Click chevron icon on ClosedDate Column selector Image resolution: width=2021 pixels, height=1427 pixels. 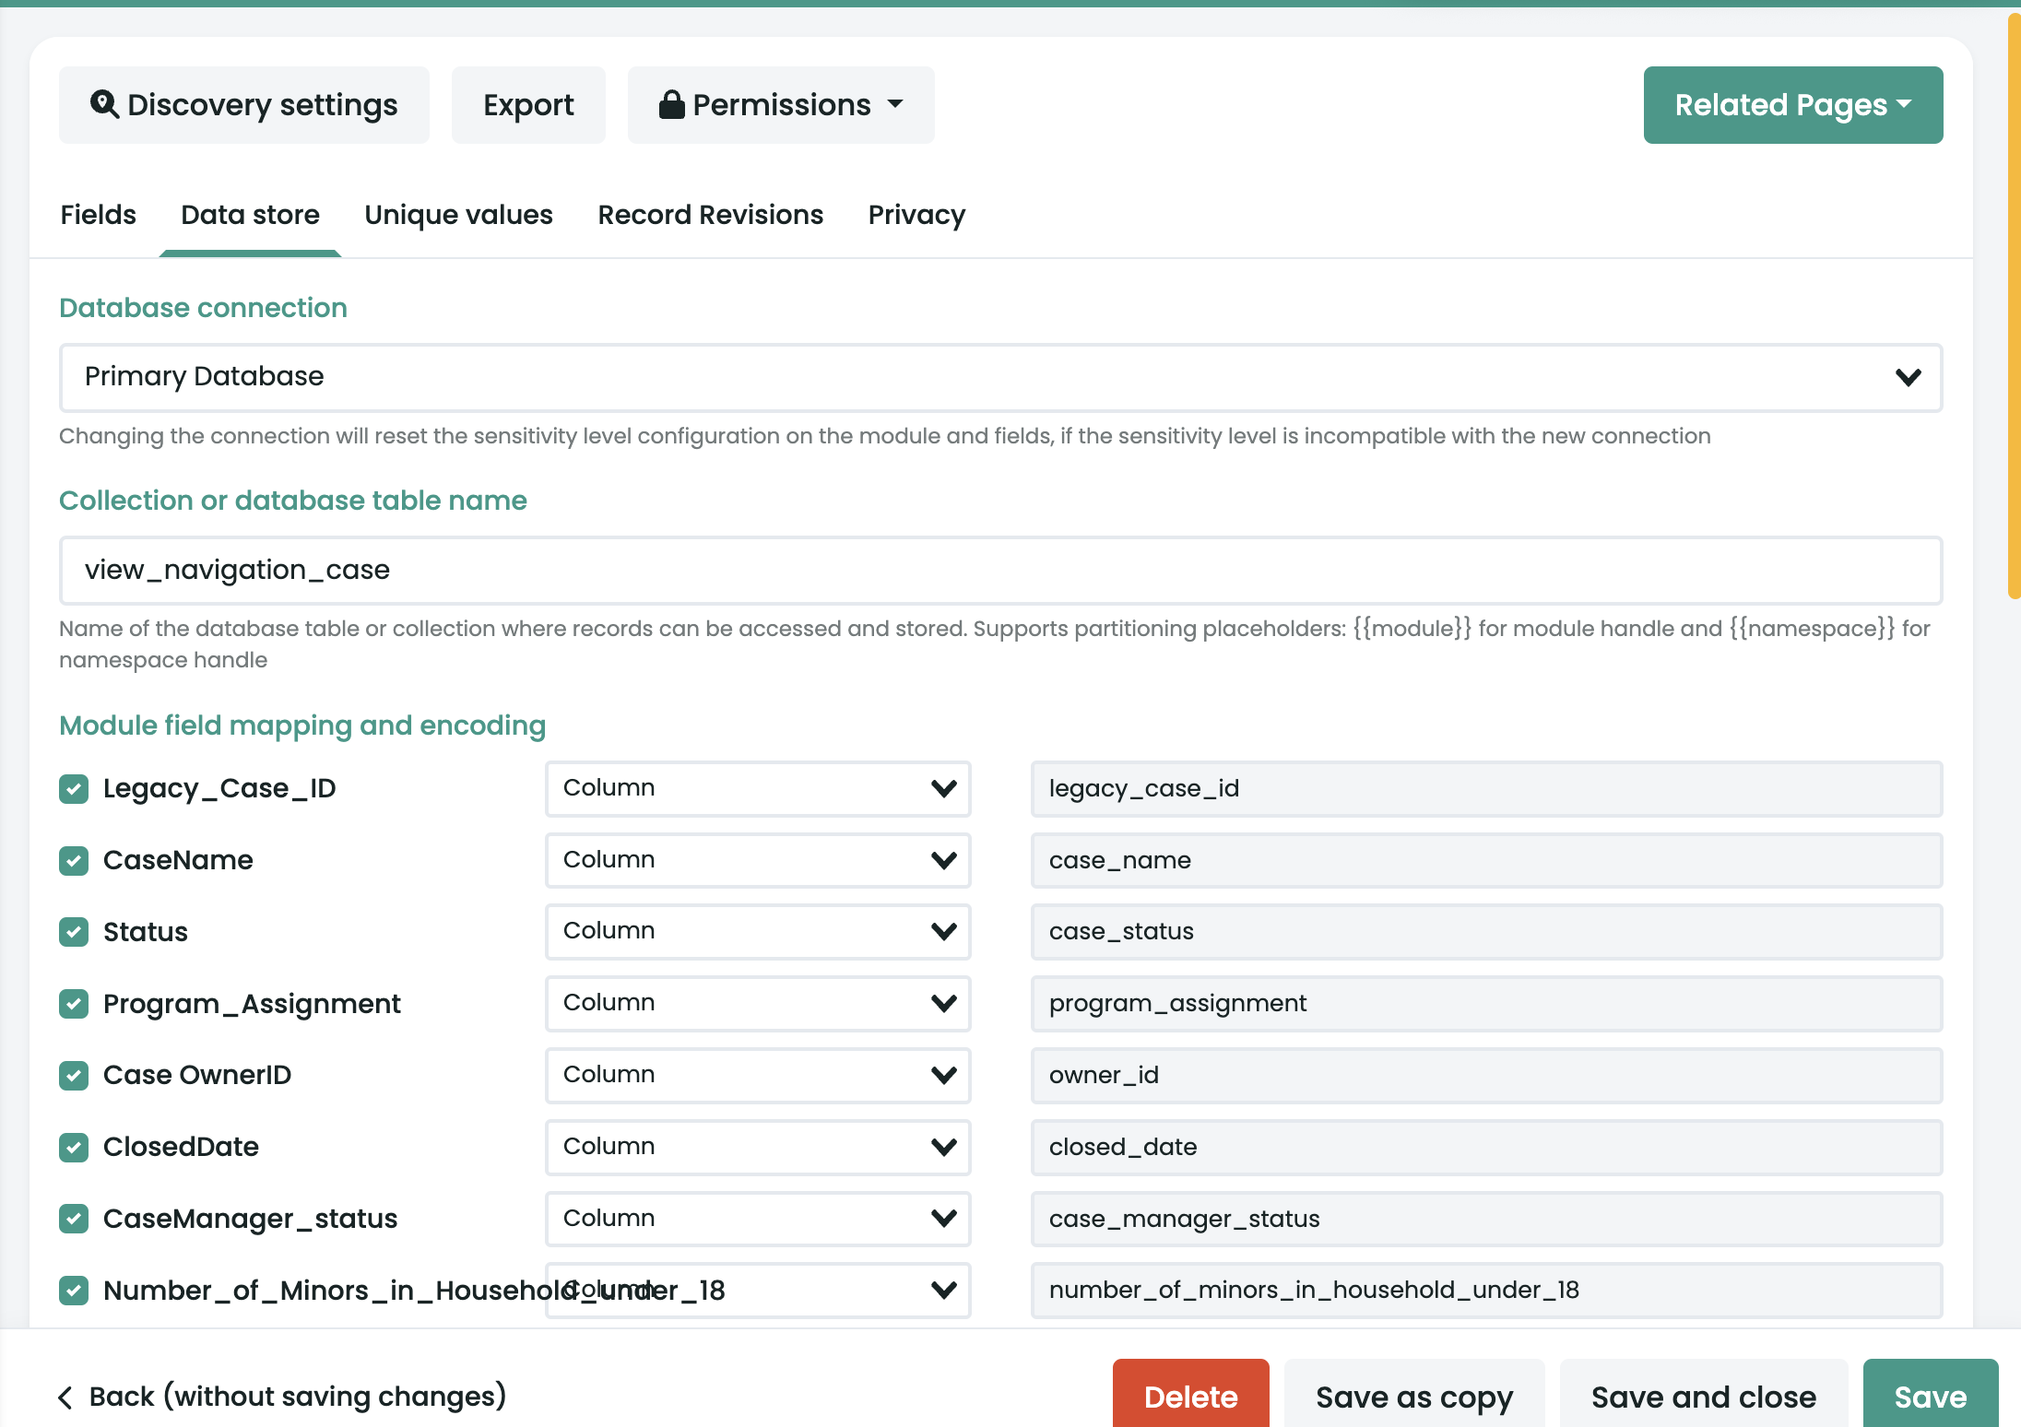(943, 1147)
